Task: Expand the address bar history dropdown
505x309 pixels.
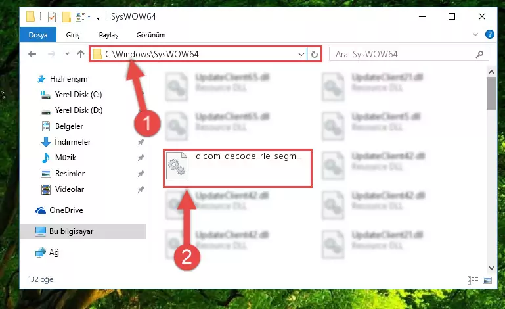Action: click(x=301, y=54)
